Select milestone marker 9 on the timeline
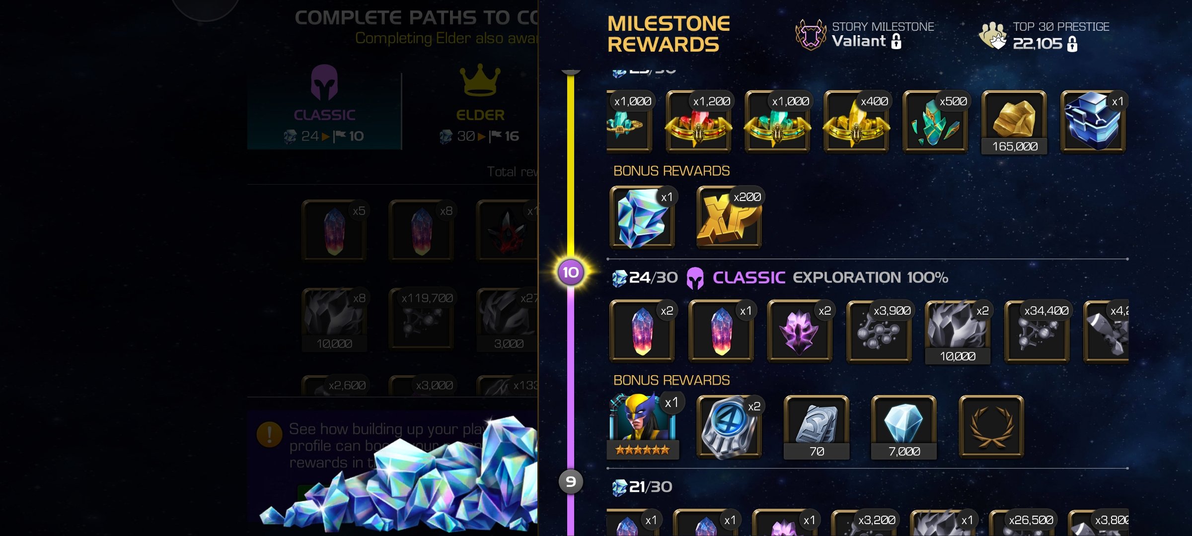 click(571, 481)
